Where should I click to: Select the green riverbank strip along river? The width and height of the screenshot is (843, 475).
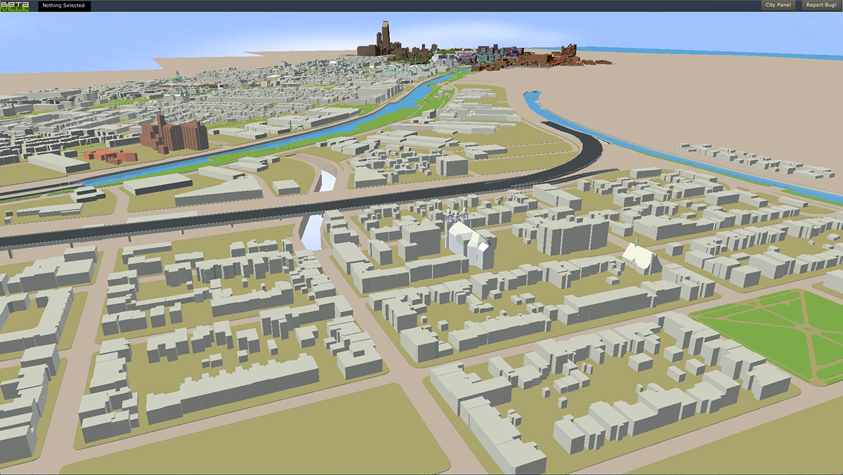tap(393, 112)
